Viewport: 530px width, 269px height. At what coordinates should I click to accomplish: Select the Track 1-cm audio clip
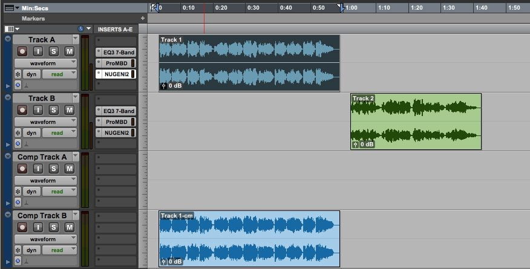(x=249, y=238)
